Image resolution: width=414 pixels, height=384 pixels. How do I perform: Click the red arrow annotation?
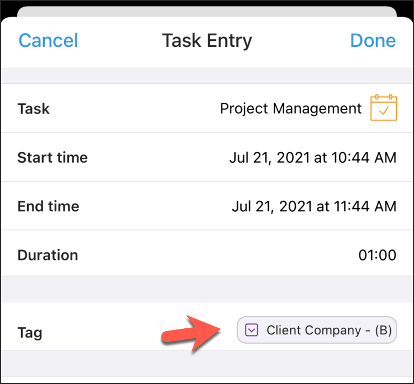point(190,333)
